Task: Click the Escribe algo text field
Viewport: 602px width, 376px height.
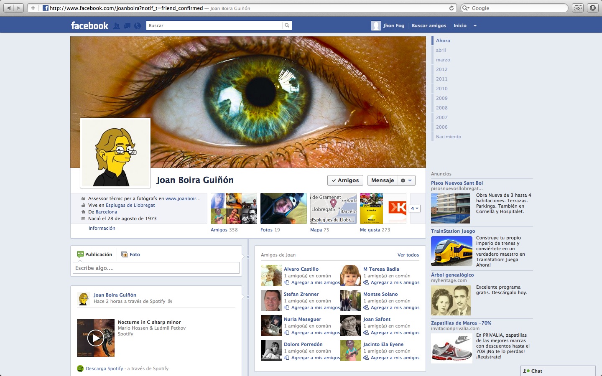Action: pos(156,268)
